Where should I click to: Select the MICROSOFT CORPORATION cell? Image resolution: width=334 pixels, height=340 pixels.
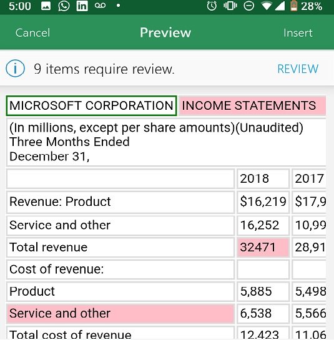coord(91,105)
